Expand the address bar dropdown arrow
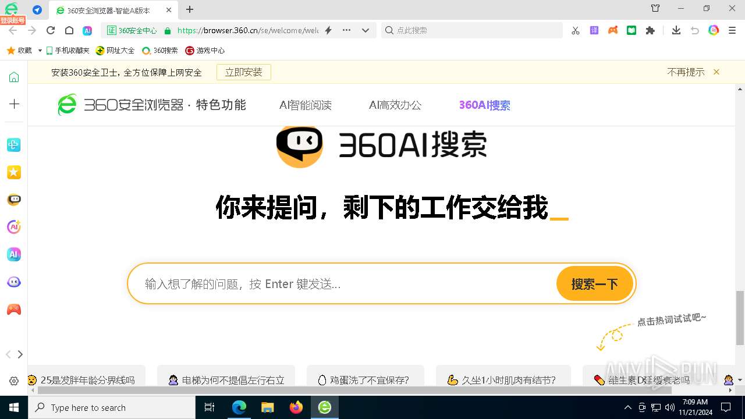Image resolution: width=745 pixels, height=419 pixels. 366,30
